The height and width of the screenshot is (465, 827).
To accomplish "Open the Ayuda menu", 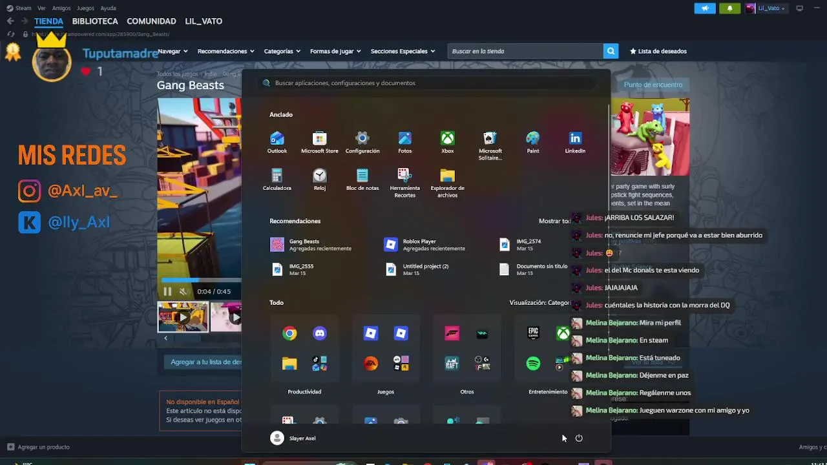I will click(x=109, y=8).
